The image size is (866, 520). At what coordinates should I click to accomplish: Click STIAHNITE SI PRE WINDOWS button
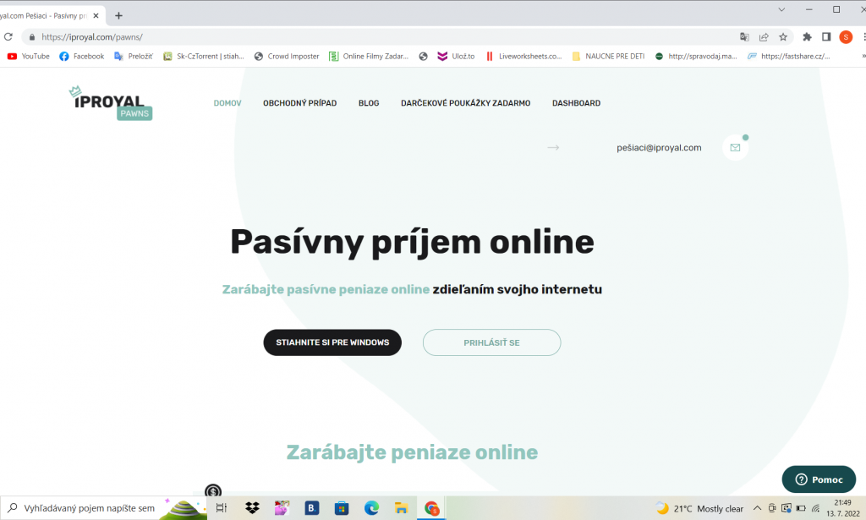(332, 342)
